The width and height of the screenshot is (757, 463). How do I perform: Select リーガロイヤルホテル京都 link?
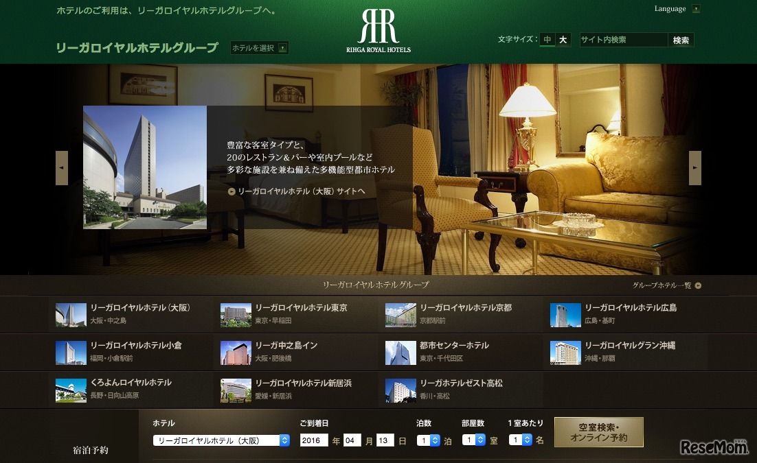tap(466, 308)
